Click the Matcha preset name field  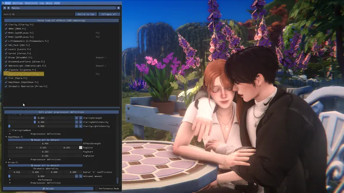(63, 8)
